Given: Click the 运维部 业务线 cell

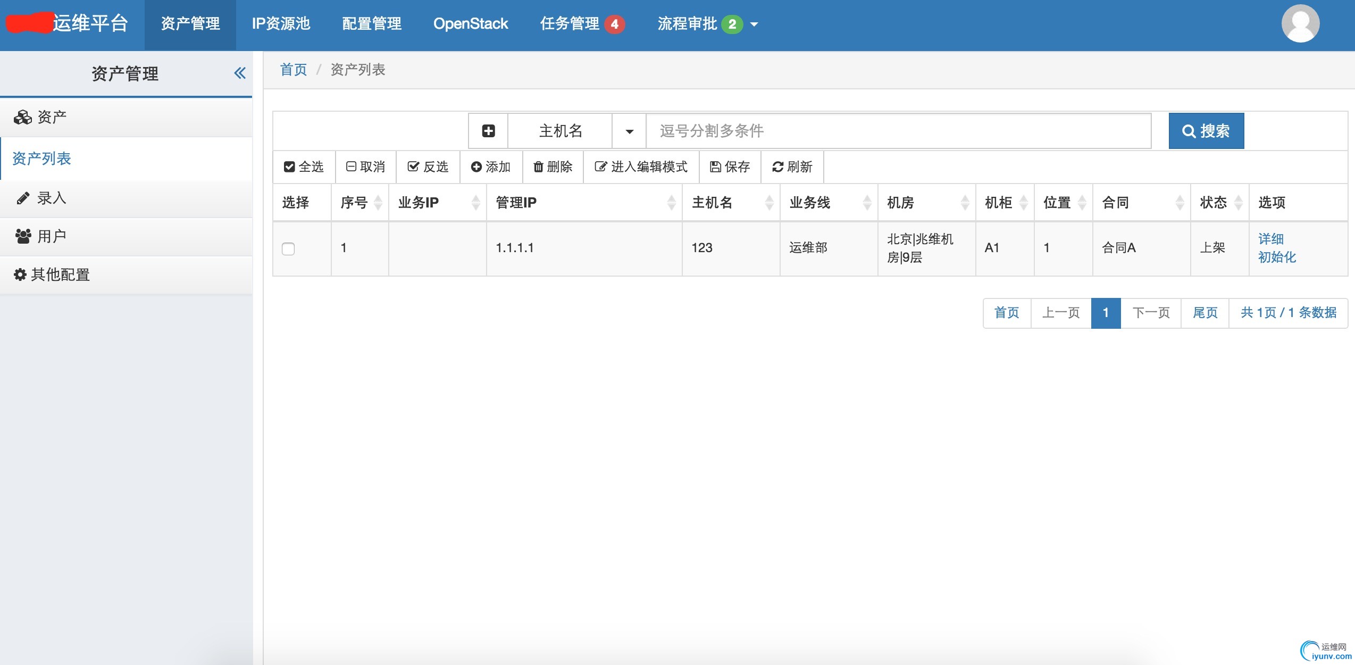Looking at the screenshot, I should [829, 248].
